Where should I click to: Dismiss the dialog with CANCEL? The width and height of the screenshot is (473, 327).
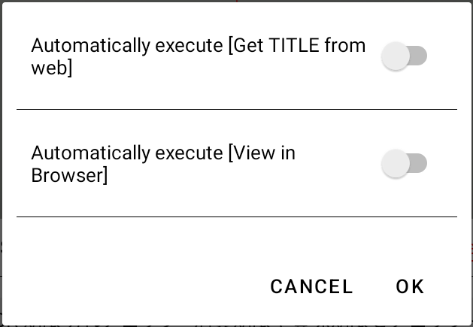click(311, 286)
